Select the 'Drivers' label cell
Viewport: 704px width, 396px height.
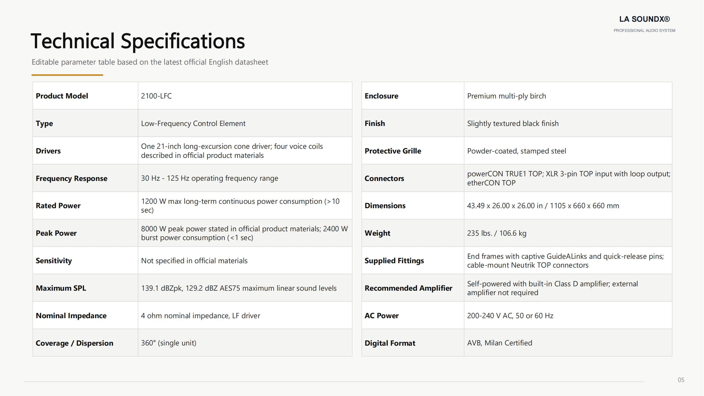coord(85,151)
